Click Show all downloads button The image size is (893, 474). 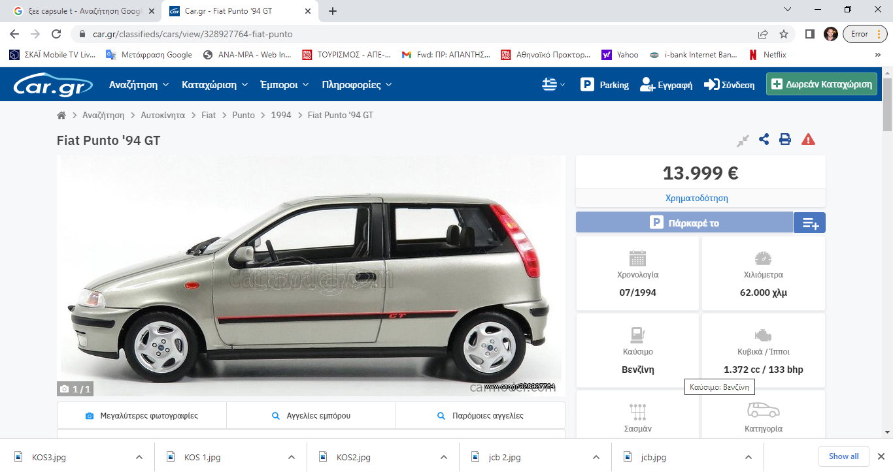coord(843,456)
